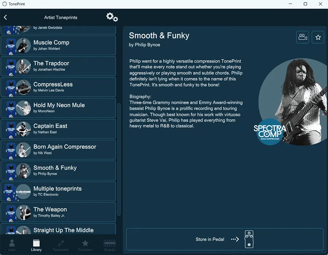Viewport: 328px width, 255px height.
Task: Click the toneprint list scrollbar
Action: click(x=118, y=146)
